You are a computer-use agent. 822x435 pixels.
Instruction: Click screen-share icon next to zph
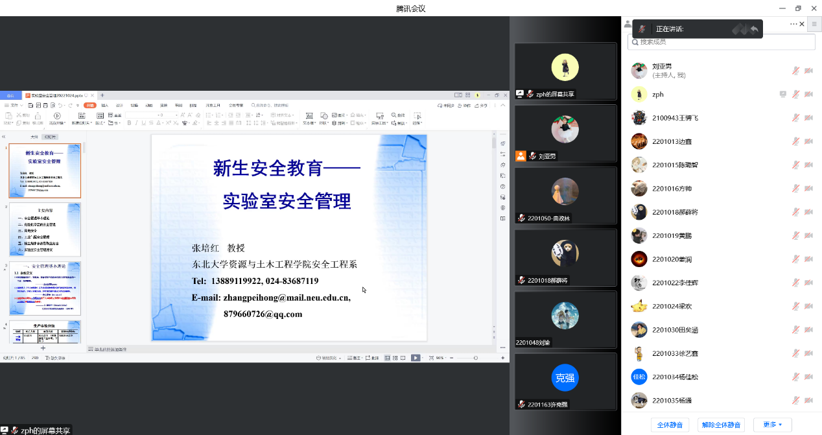coord(783,94)
